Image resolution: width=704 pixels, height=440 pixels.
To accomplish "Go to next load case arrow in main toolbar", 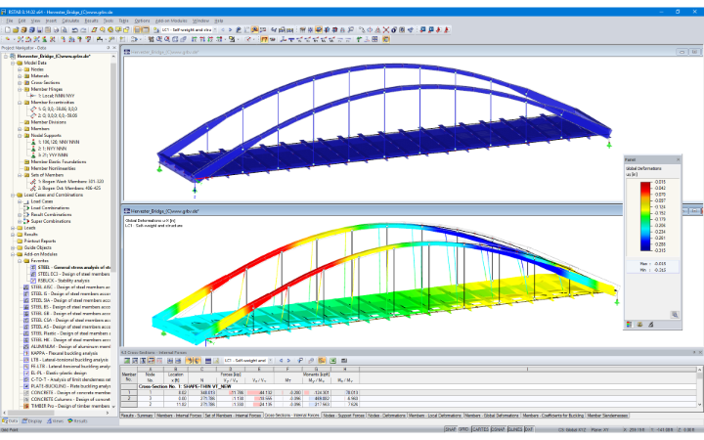I will tap(231, 30).
